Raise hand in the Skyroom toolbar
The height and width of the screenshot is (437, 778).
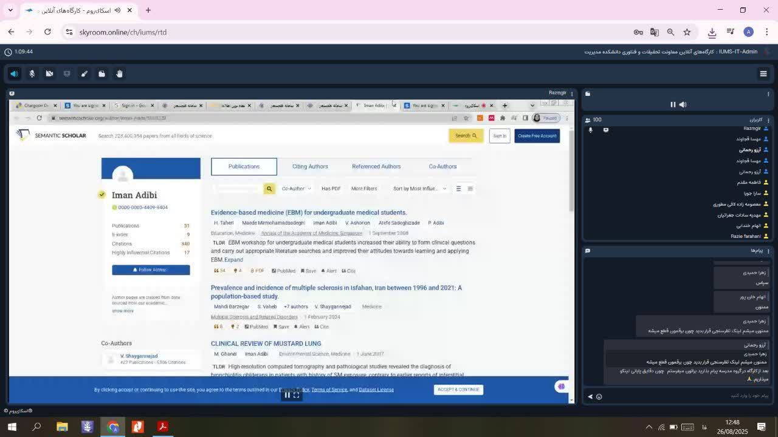pos(120,73)
